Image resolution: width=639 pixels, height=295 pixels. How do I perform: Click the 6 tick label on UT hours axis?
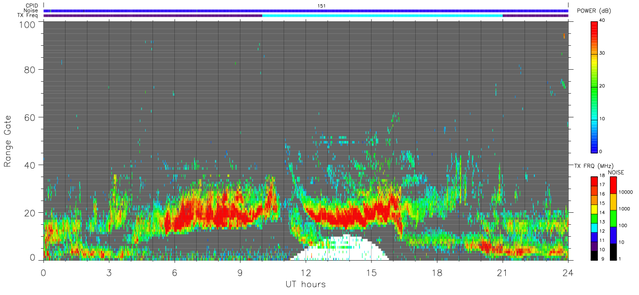(175, 272)
